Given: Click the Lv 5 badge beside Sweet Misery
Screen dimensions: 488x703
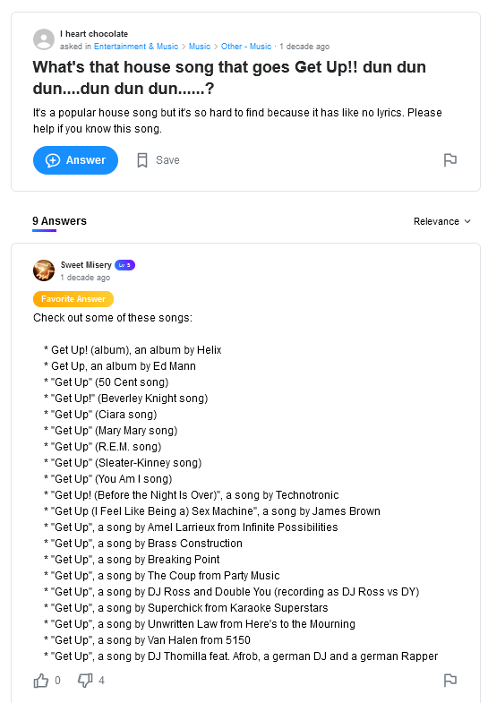Looking at the screenshot, I should [x=124, y=265].
